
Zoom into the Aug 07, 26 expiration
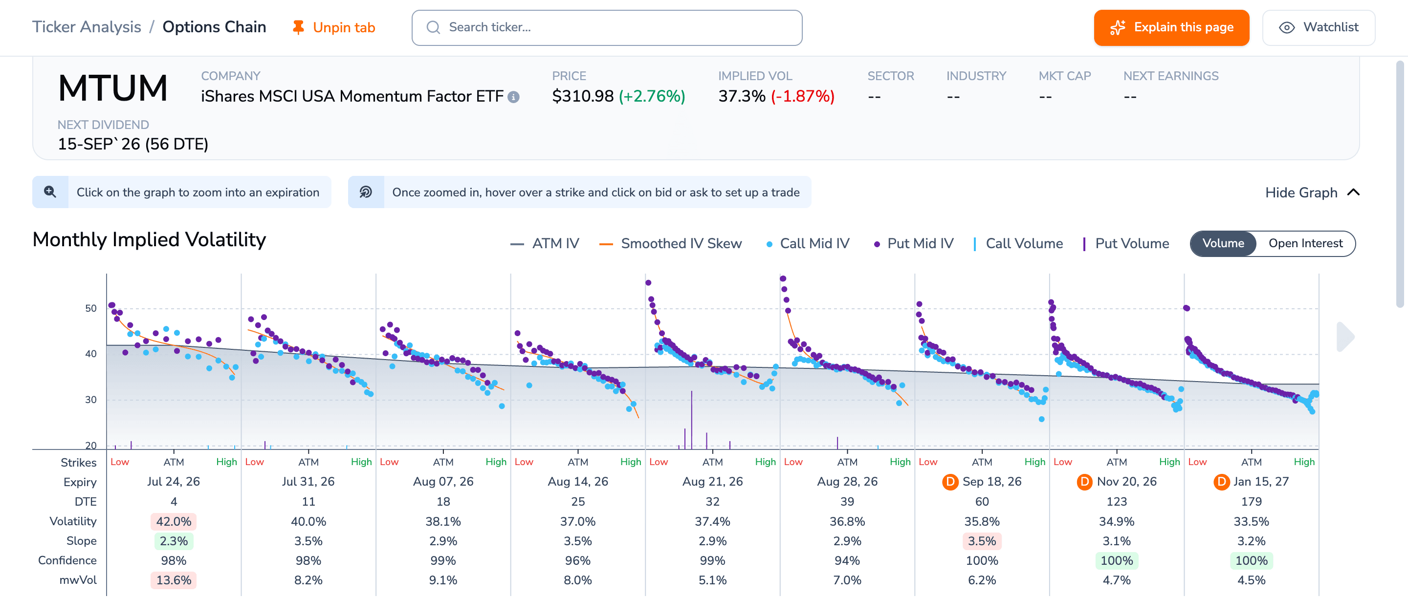point(443,361)
